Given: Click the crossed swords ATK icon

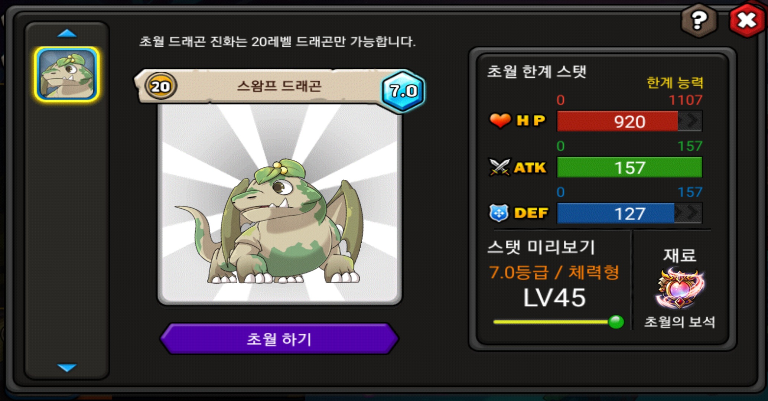Looking at the screenshot, I should pyautogui.click(x=499, y=167).
